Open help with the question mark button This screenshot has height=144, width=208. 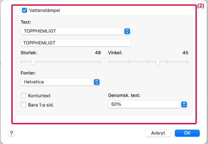tap(12, 133)
